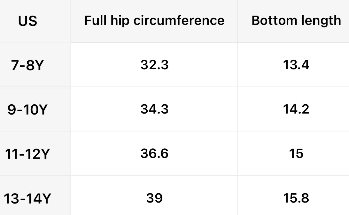
Task: Select the 39 hip circumference cell
Action: tap(154, 198)
